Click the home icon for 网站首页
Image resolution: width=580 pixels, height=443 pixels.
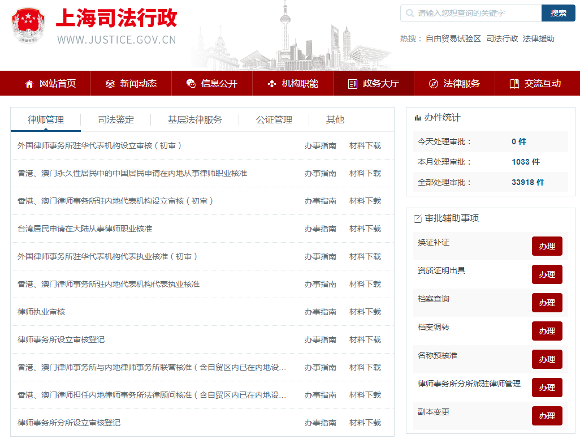coord(29,84)
